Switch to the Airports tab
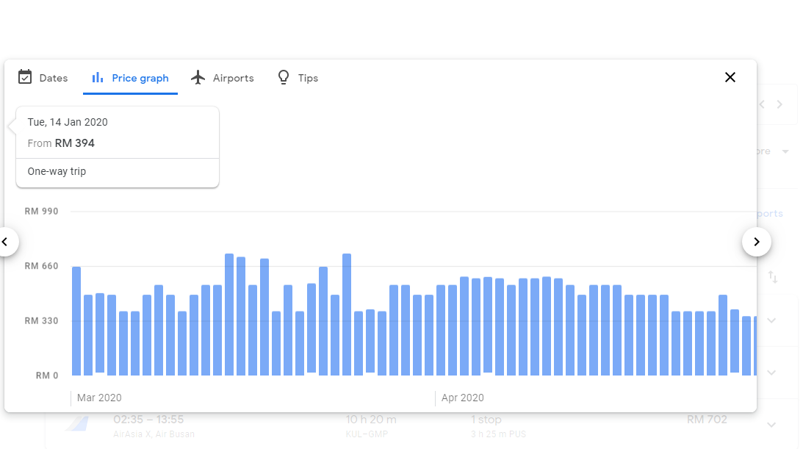This screenshot has width=803, height=449. tap(223, 78)
